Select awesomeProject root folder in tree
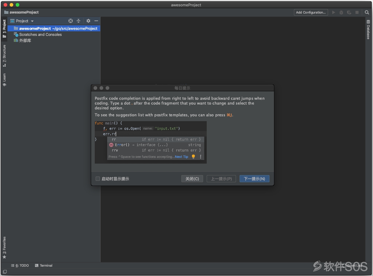 click(x=54, y=28)
